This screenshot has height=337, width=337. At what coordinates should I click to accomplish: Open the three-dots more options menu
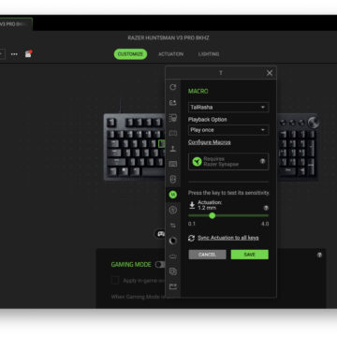(x=14, y=54)
